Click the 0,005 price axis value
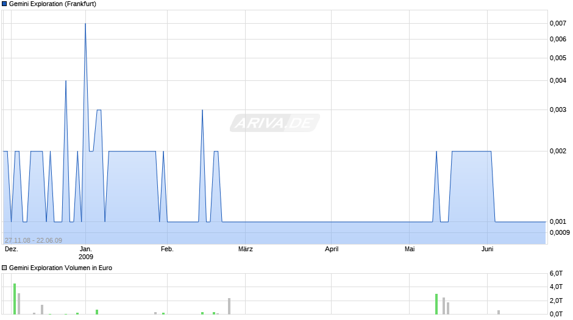Image resolution: width=573 pixels, height=320 pixels. coord(558,58)
